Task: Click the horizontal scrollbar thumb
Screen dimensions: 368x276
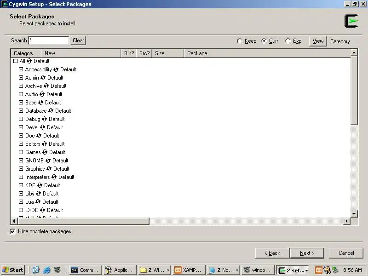Action: tap(83, 221)
